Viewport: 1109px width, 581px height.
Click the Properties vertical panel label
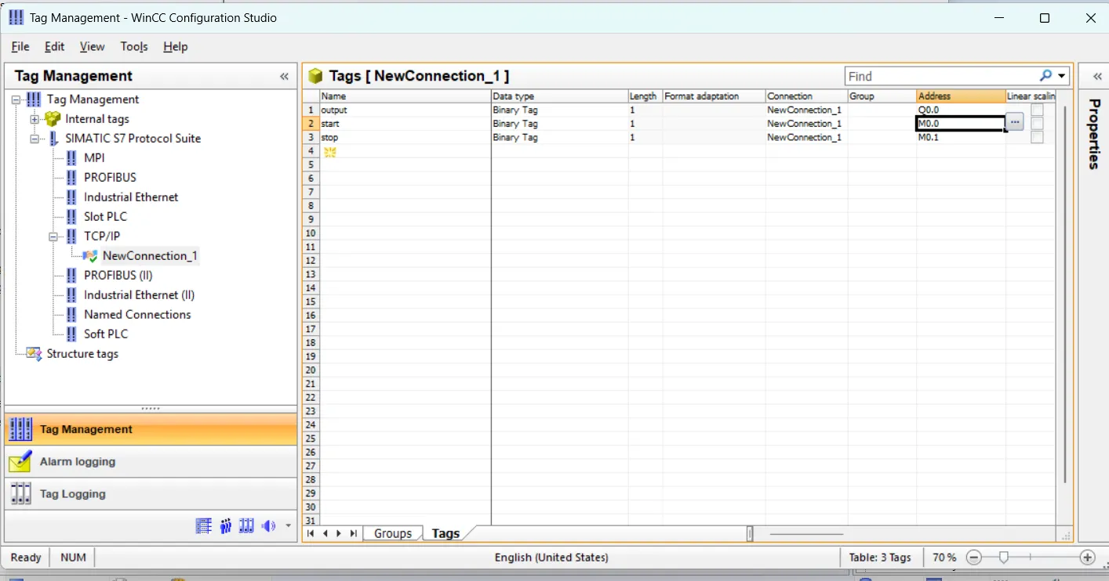tap(1094, 134)
